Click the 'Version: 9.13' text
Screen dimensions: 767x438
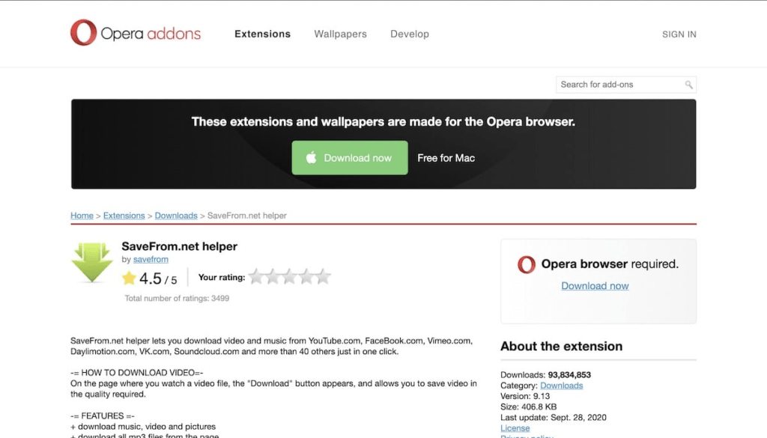[525, 397]
